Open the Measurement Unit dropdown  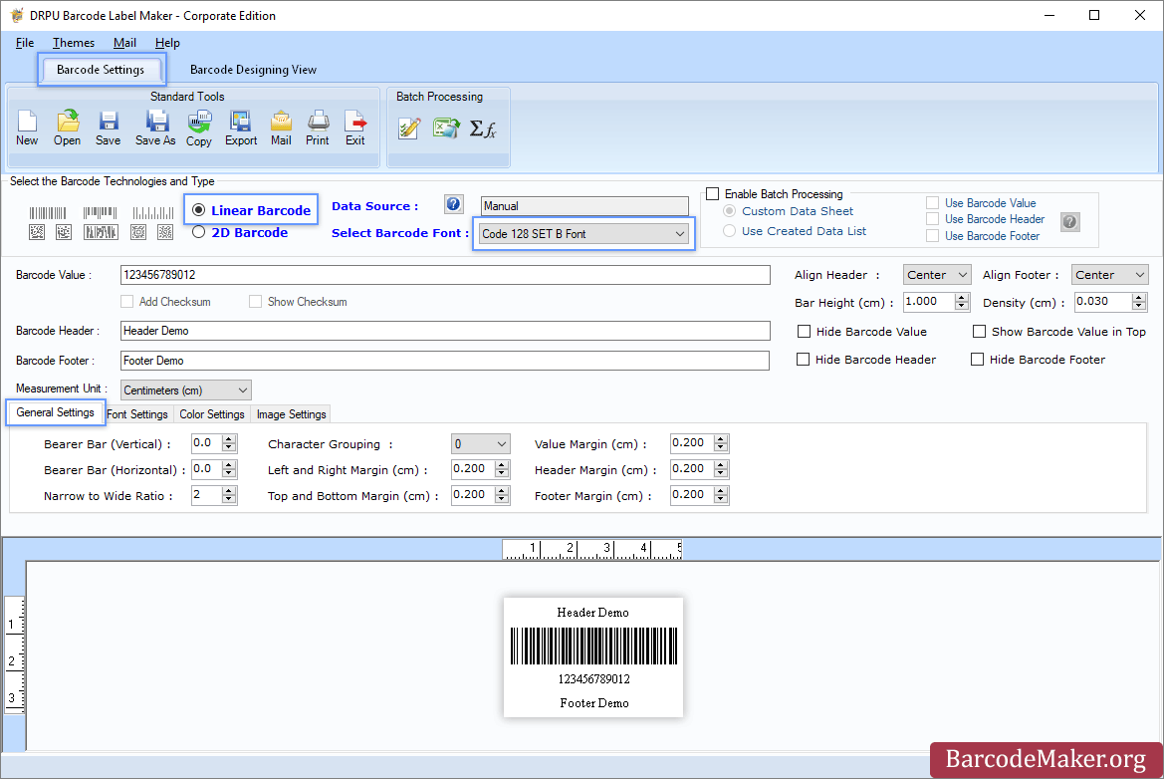pos(185,389)
